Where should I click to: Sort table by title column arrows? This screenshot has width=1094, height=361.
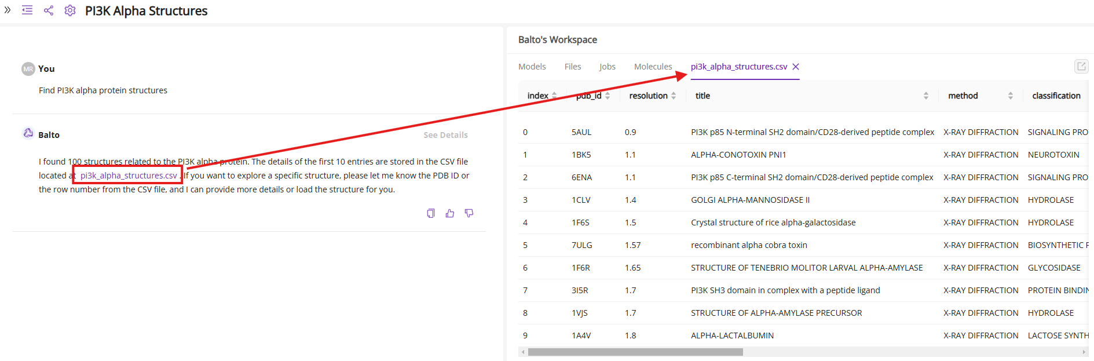point(926,96)
